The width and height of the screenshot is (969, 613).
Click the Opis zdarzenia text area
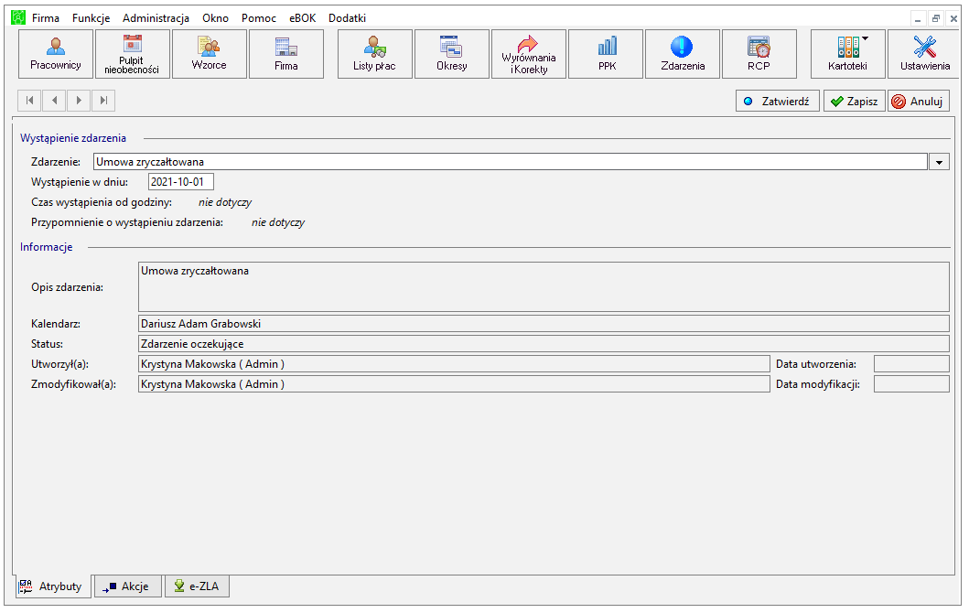[x=544, y=286]
